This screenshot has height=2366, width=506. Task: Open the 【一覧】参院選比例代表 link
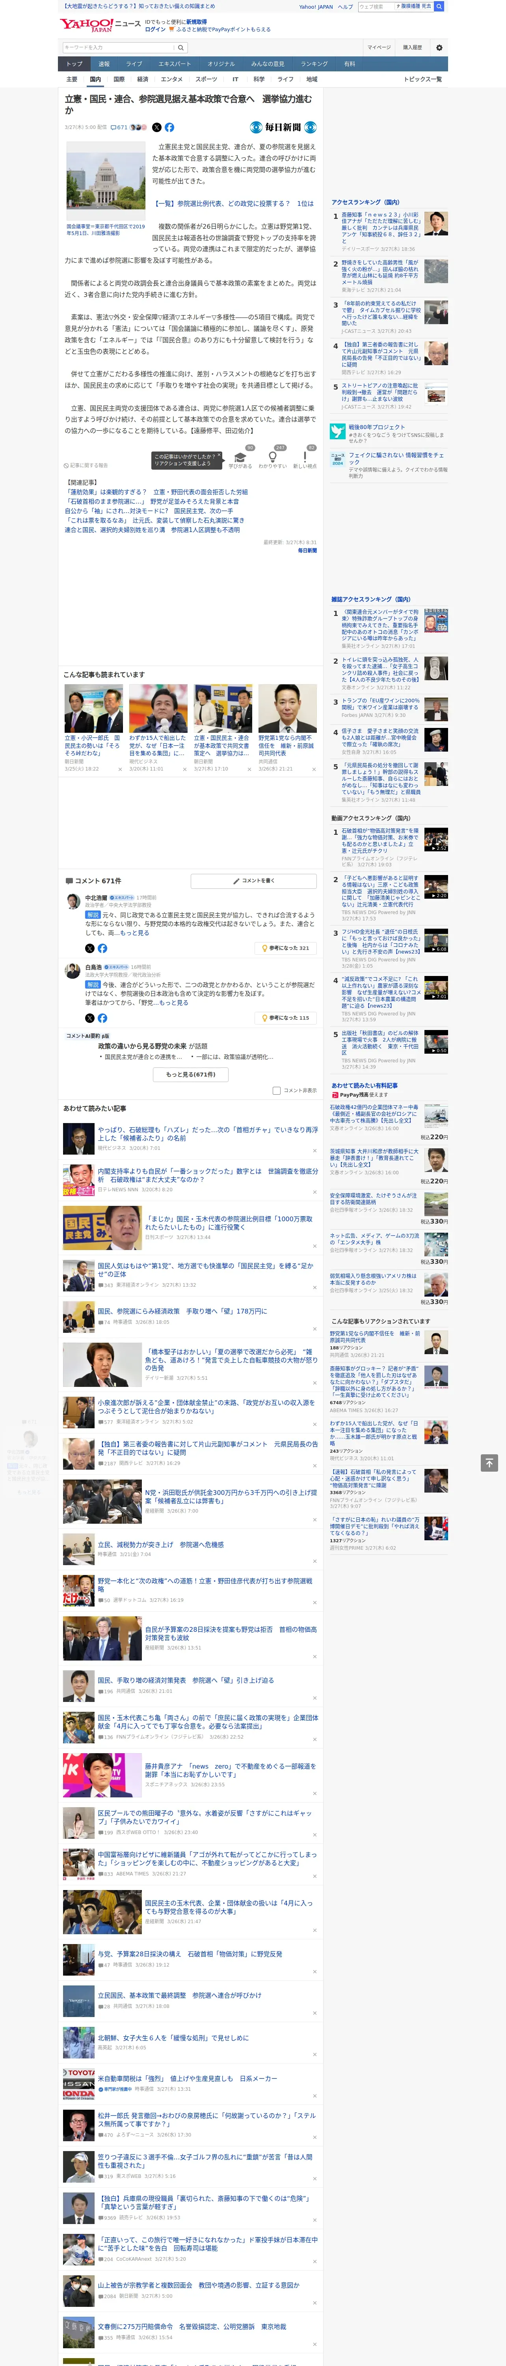(x=233, y=204)
